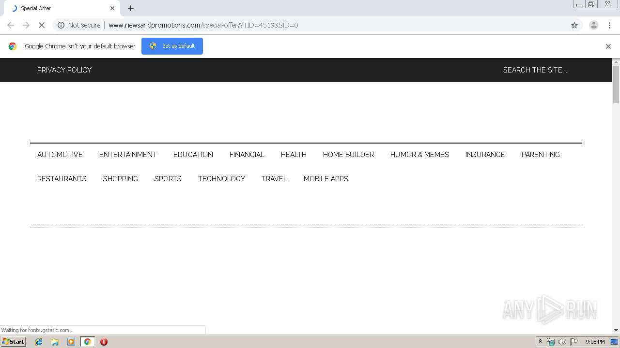The width and height of the screenshot is (620, 348).
Task: Open the Automotive category
Action: tap(60, 155)
